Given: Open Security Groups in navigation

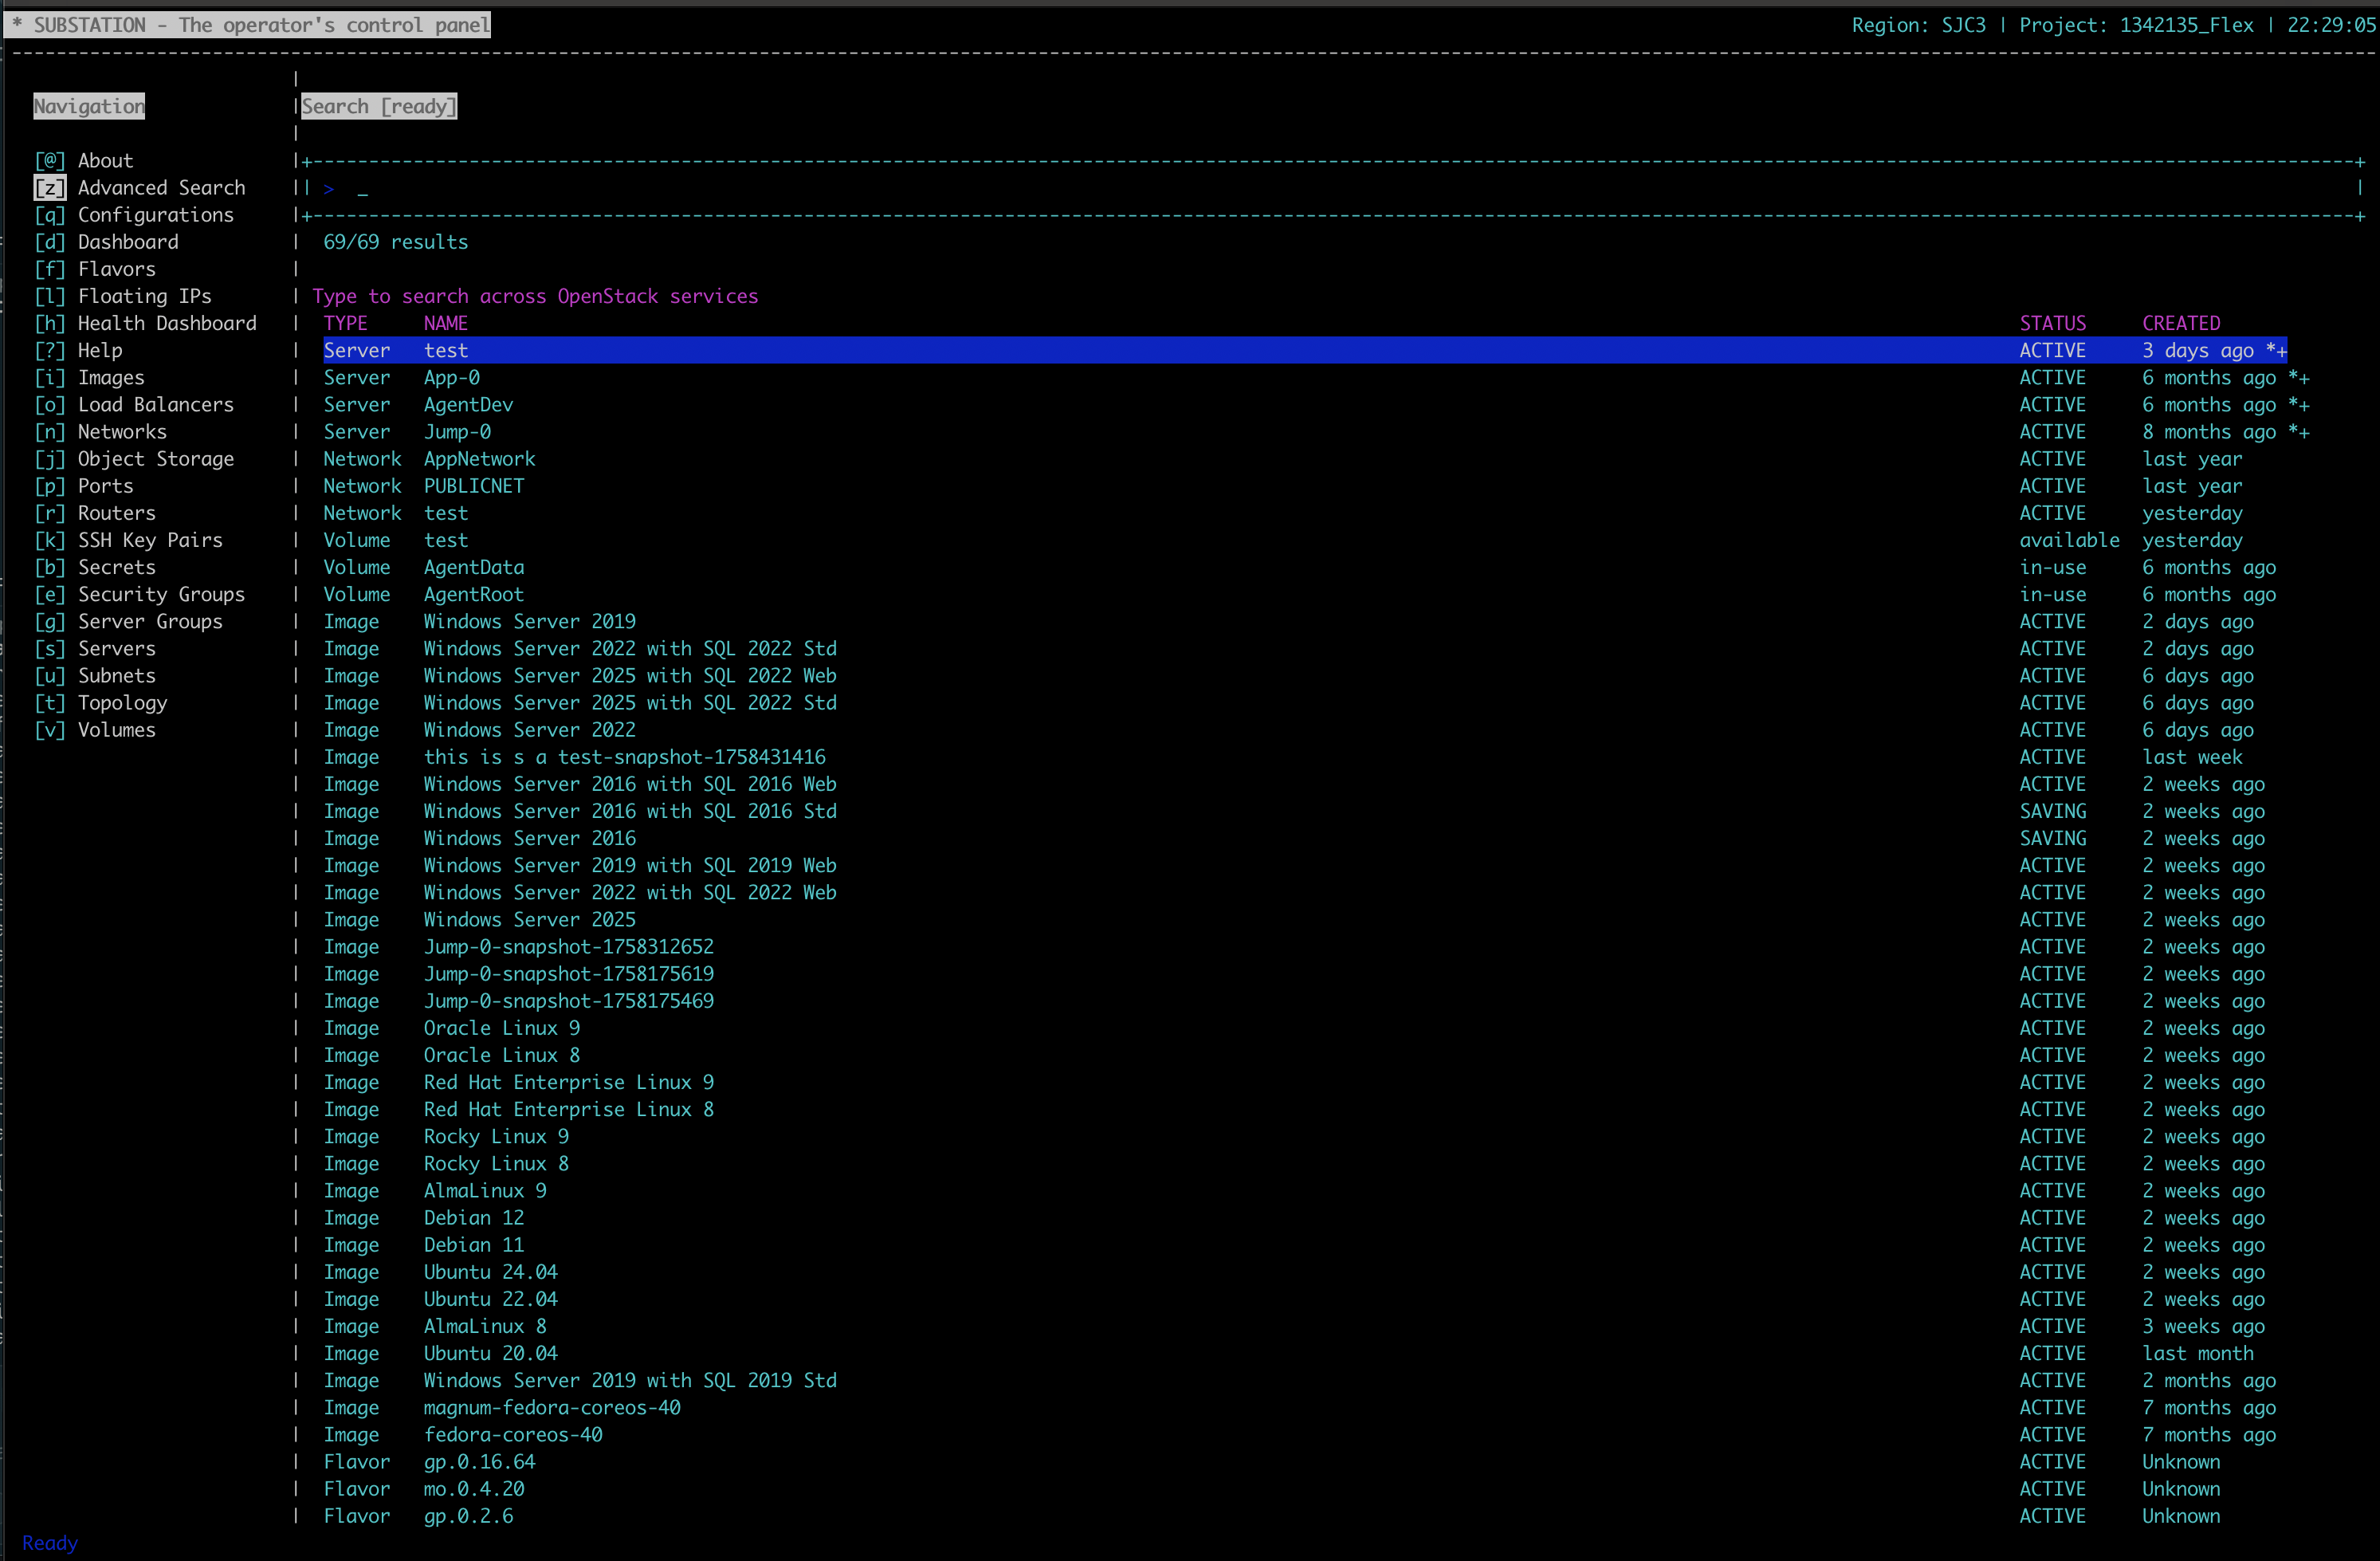Looking at the screenshot, I should coord(161,594).
